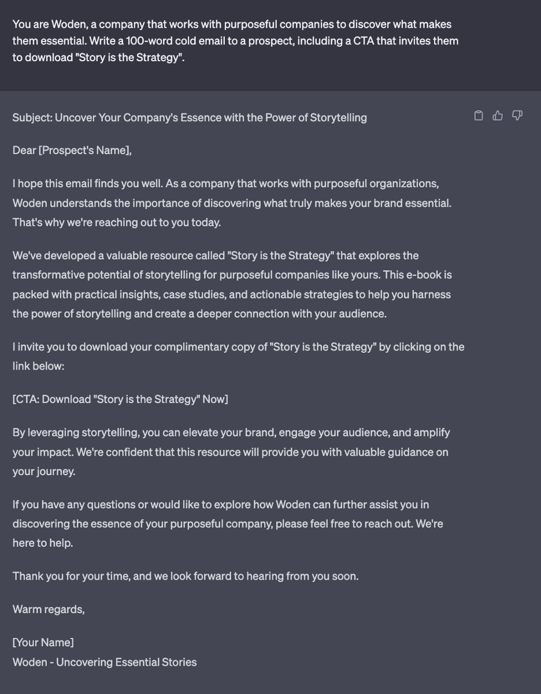Select the 'Dear [Prospect's Name],' greeting

(x=72, y=151)
